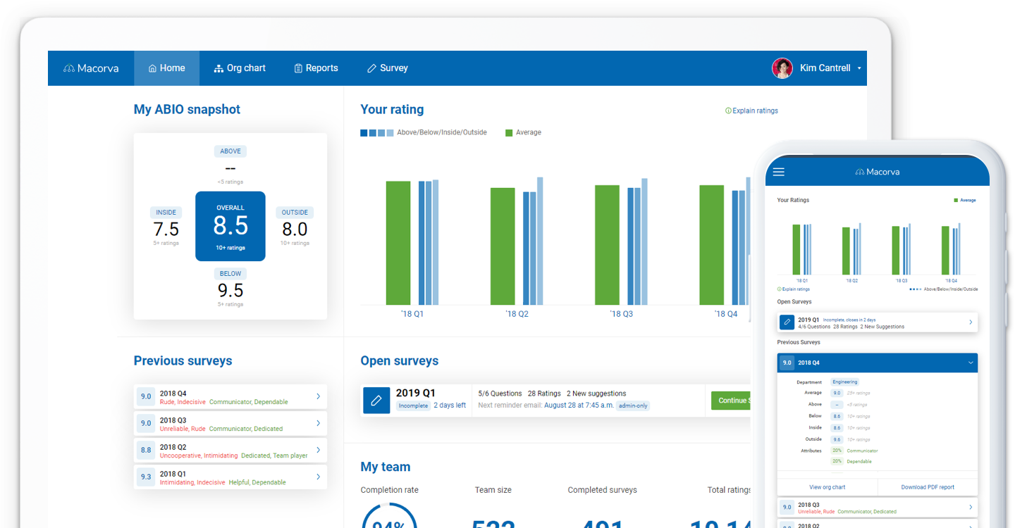This screenshot has height=528, width=1015.
Task: Select the Outside 8.0 rating
Action: point(295,227)
